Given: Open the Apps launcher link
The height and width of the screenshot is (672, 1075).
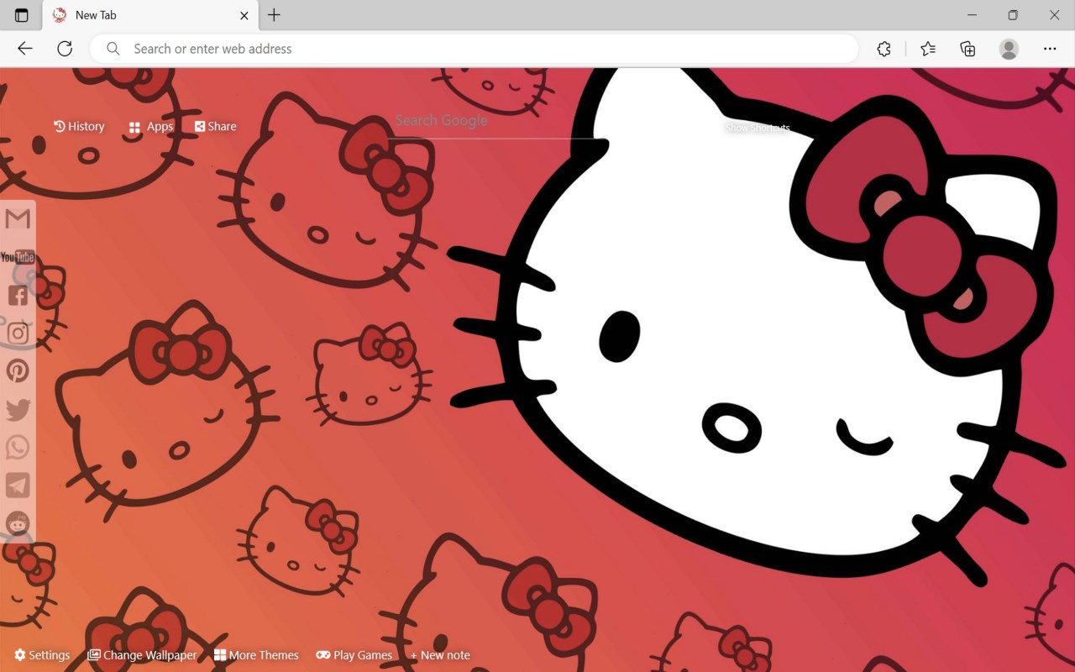Looking at the screenshot, I should point(151,127).
